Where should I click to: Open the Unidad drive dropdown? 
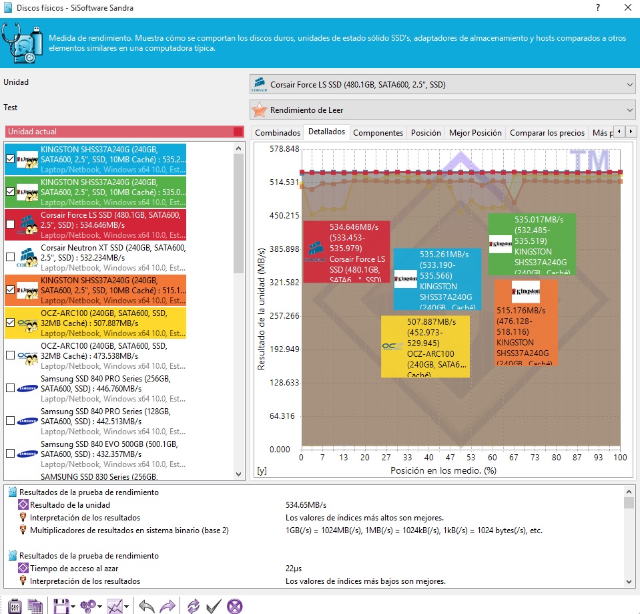pyautogui.click(x=442, y=85)
